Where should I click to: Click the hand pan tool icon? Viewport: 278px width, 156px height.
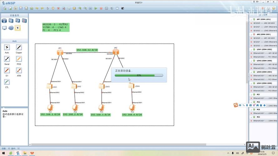pyautogui.click(x=53, y=8)
